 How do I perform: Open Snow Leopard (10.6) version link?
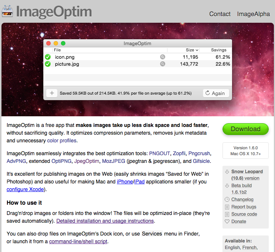tap(247, 175)
